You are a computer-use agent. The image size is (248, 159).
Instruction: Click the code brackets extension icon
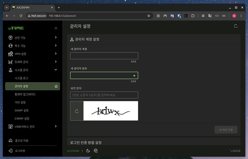pos(217,16)
